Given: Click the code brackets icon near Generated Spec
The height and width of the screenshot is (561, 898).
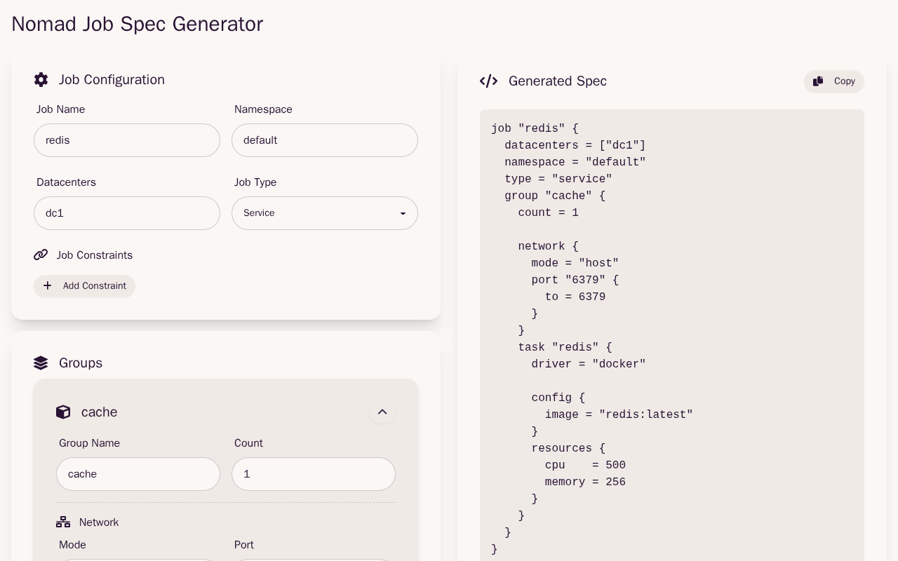Looking at the screenshot, I should coord(488,81).
